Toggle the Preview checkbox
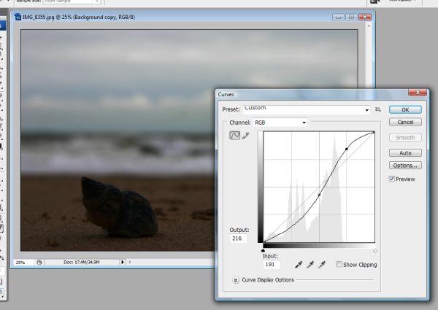The height and width of the screenshot is (310, 438). [391, 179]
